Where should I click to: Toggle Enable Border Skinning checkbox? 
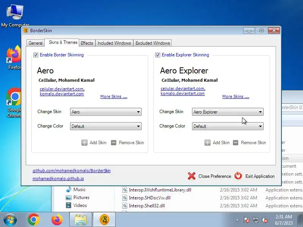(36, 55)
